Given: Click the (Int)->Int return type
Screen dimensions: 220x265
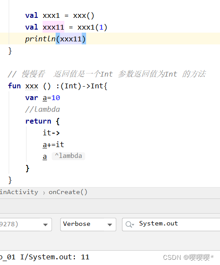Looking at the screenshot, I should (x=82, y=86).
